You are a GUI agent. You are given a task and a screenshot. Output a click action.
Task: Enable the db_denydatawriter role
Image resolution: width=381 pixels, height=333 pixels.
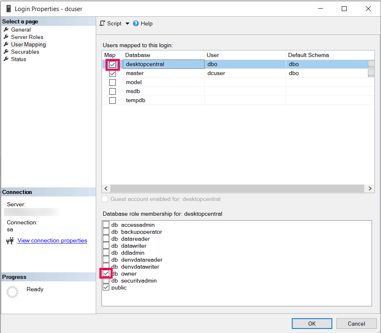click(x=106, y=266)
